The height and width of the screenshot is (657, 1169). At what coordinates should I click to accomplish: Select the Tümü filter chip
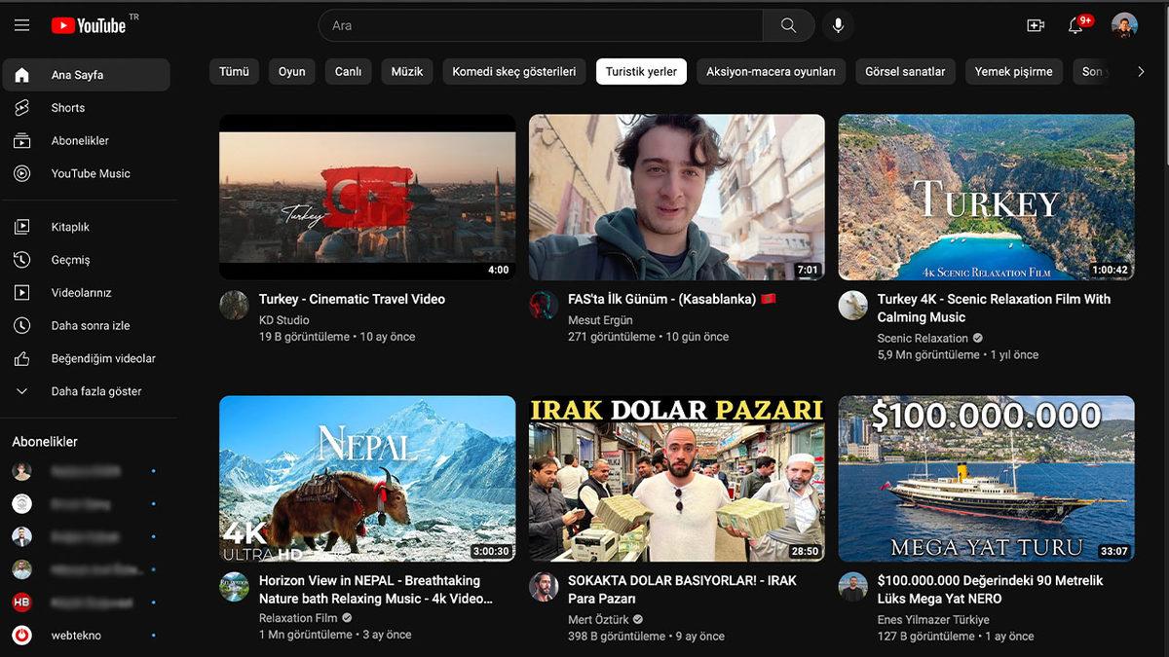[x=234, y=71]
